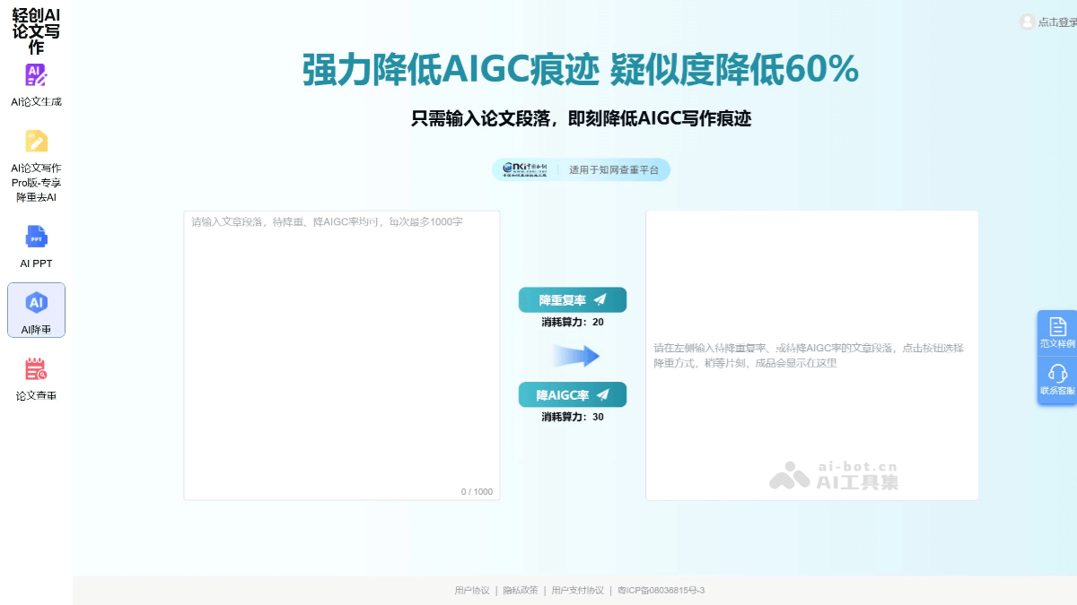Click the user avatar icon top right
Image resolution: width=1077 pixels, height=605 pixels.
pos(1027,22)
